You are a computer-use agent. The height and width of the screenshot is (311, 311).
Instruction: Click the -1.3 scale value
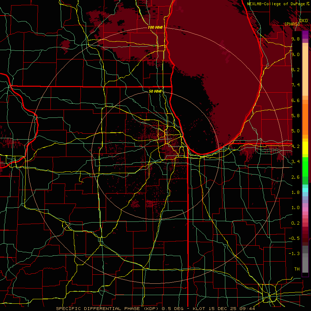pos(294,254)
